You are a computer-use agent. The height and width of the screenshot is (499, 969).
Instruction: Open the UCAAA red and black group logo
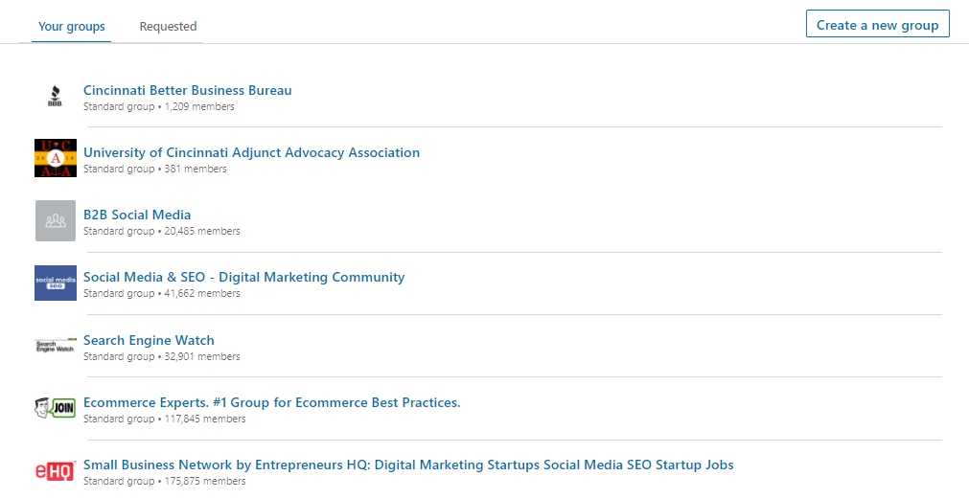click(x=56, y=158)
